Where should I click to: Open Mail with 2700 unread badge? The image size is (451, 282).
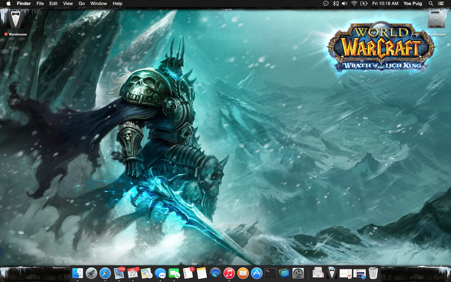119,273
